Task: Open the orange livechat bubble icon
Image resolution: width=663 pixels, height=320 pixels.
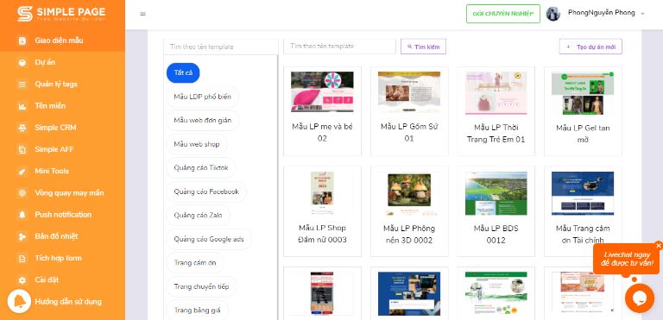Action: point(640,298)
